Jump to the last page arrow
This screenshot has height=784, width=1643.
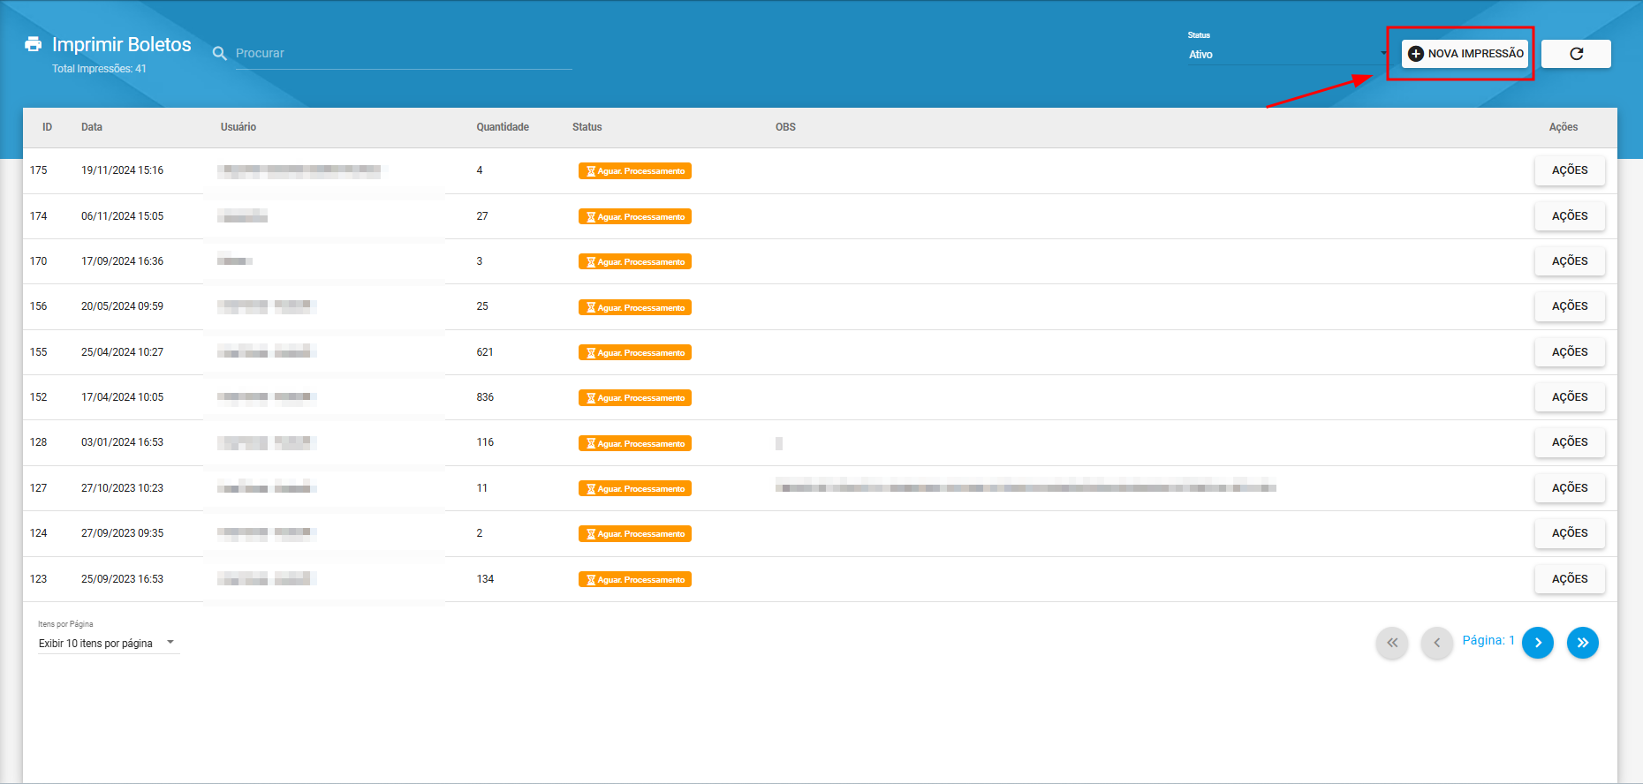(x=1583, y=643)
